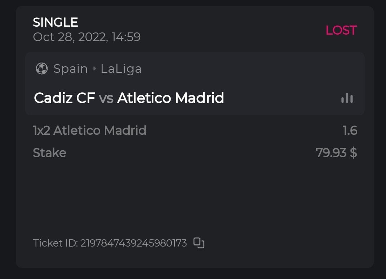Click the Cadiz CF team name

65,98
